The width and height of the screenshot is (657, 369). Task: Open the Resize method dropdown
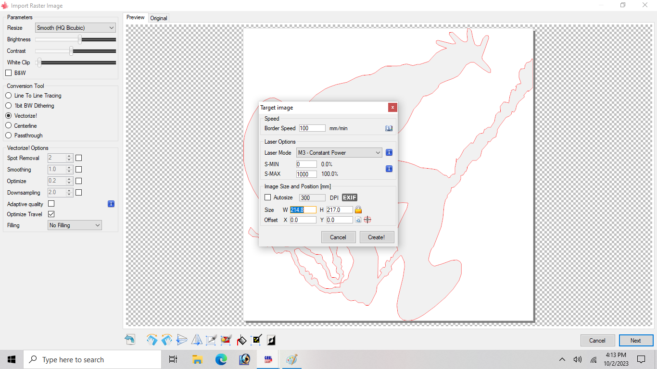[76, 28]
